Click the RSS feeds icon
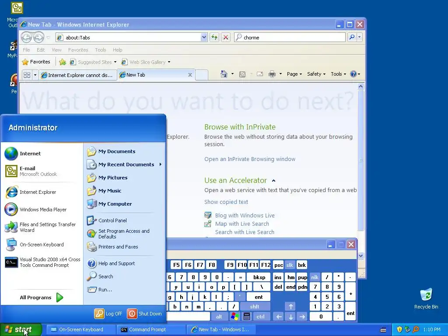Viewport: 448px width, 336px height. 242,74
